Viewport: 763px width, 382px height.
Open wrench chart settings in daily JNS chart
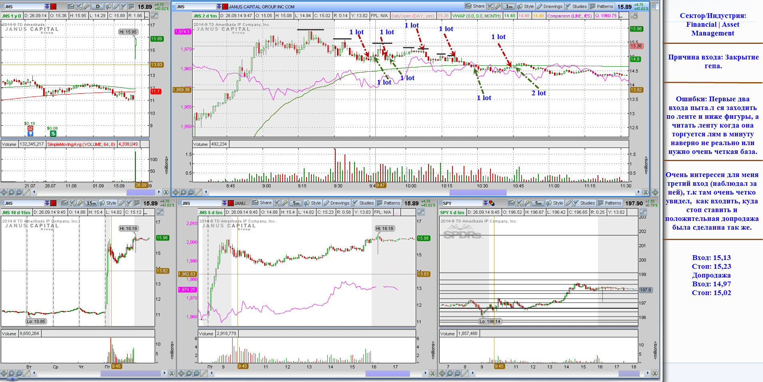[86, 6]
